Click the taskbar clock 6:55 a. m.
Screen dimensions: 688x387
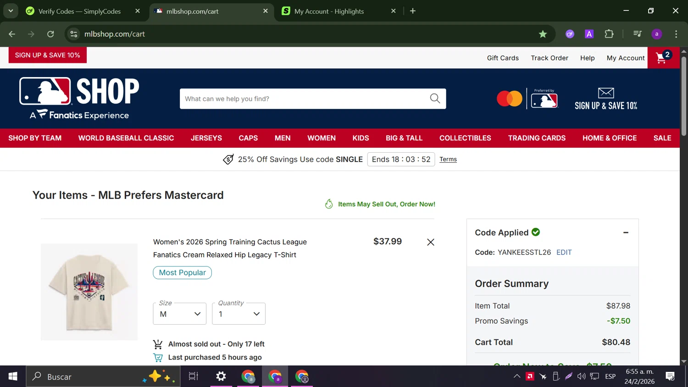[x=640, y=376]
